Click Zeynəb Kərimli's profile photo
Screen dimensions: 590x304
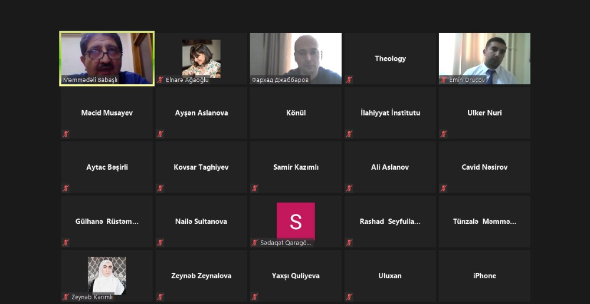tap(107, 276)
